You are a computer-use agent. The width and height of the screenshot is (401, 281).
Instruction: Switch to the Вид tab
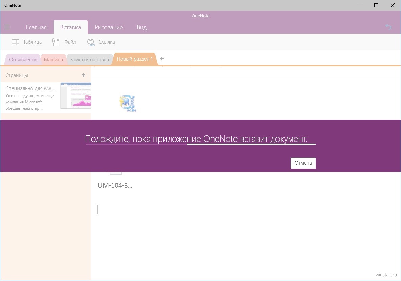[142, 27]
